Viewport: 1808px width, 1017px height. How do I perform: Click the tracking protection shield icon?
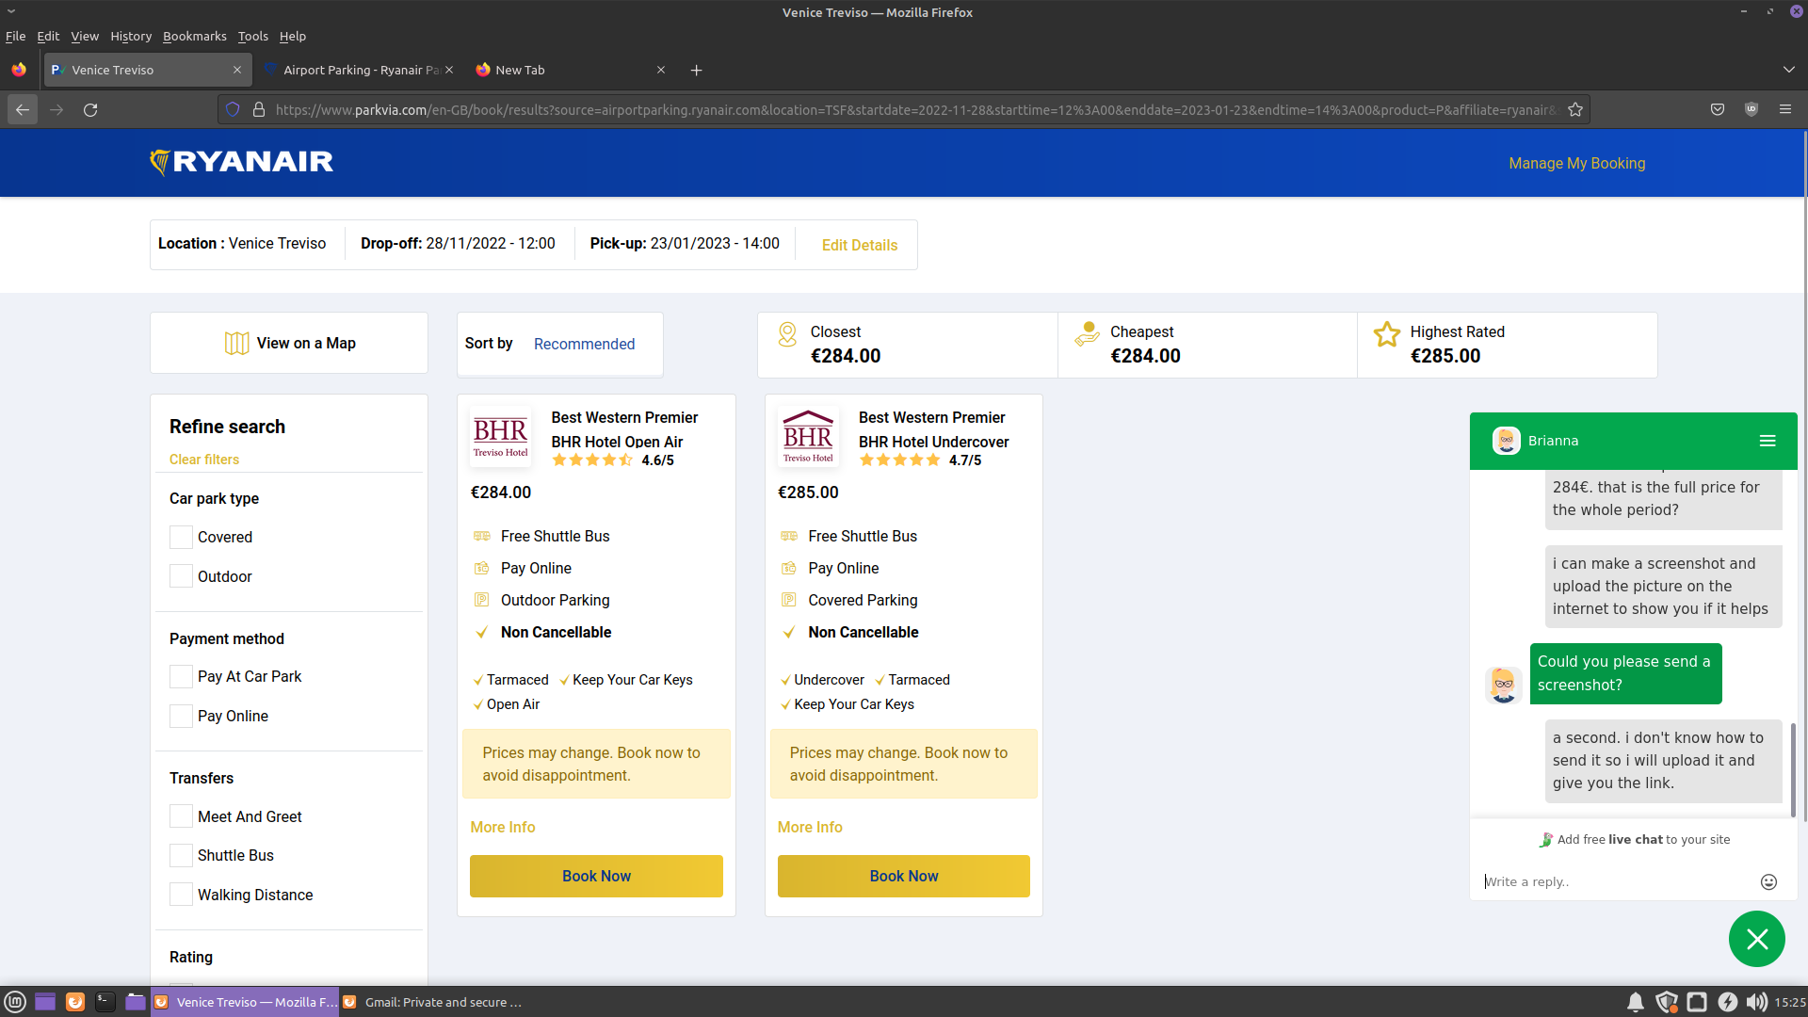click(x=233, y=110)
